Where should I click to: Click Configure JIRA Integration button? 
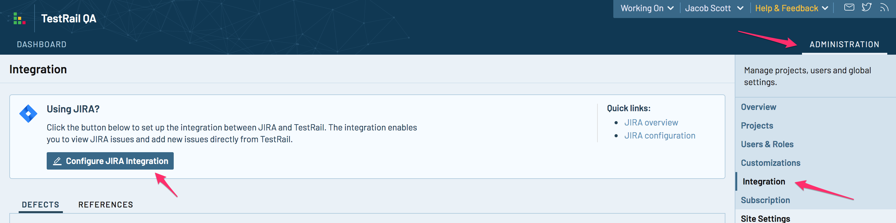[x=110, y=161]
